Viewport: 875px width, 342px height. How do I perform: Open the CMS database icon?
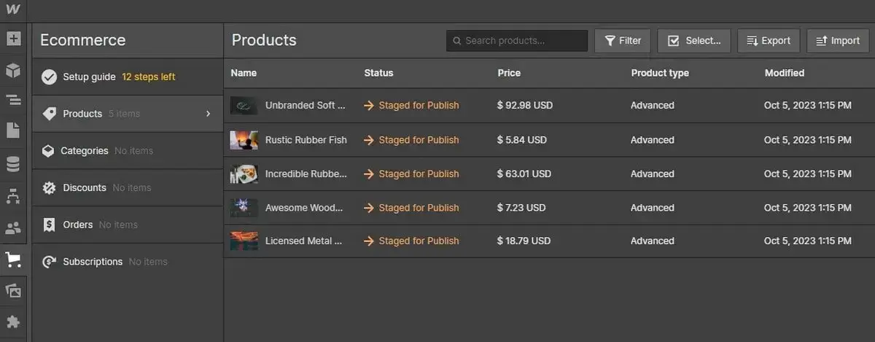click(x=13, y=164)
